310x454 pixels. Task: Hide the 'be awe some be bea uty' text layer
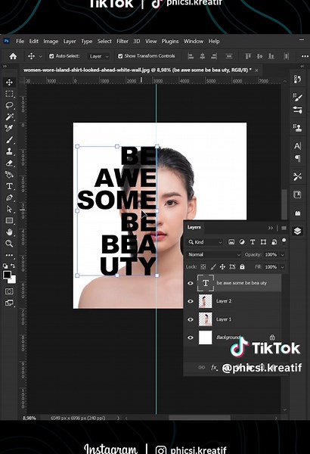coord(191,283)
